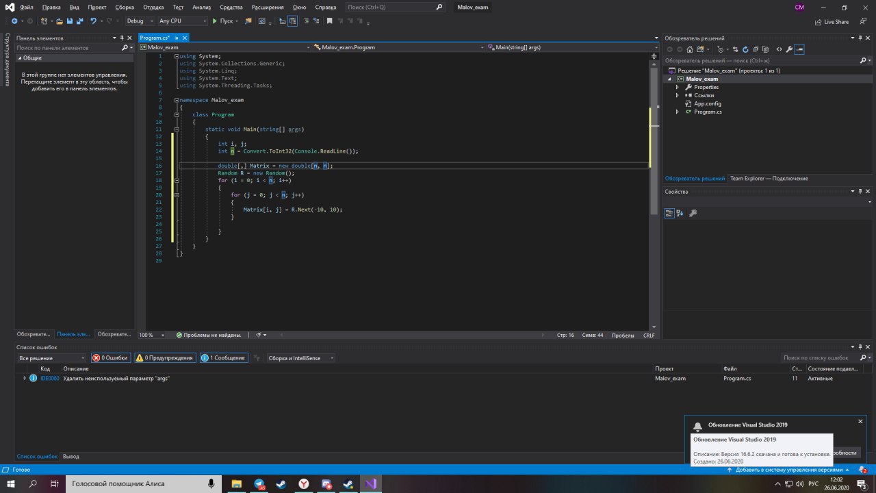Expand the Program.cs node in solution explorer

(x=678, y=112)
